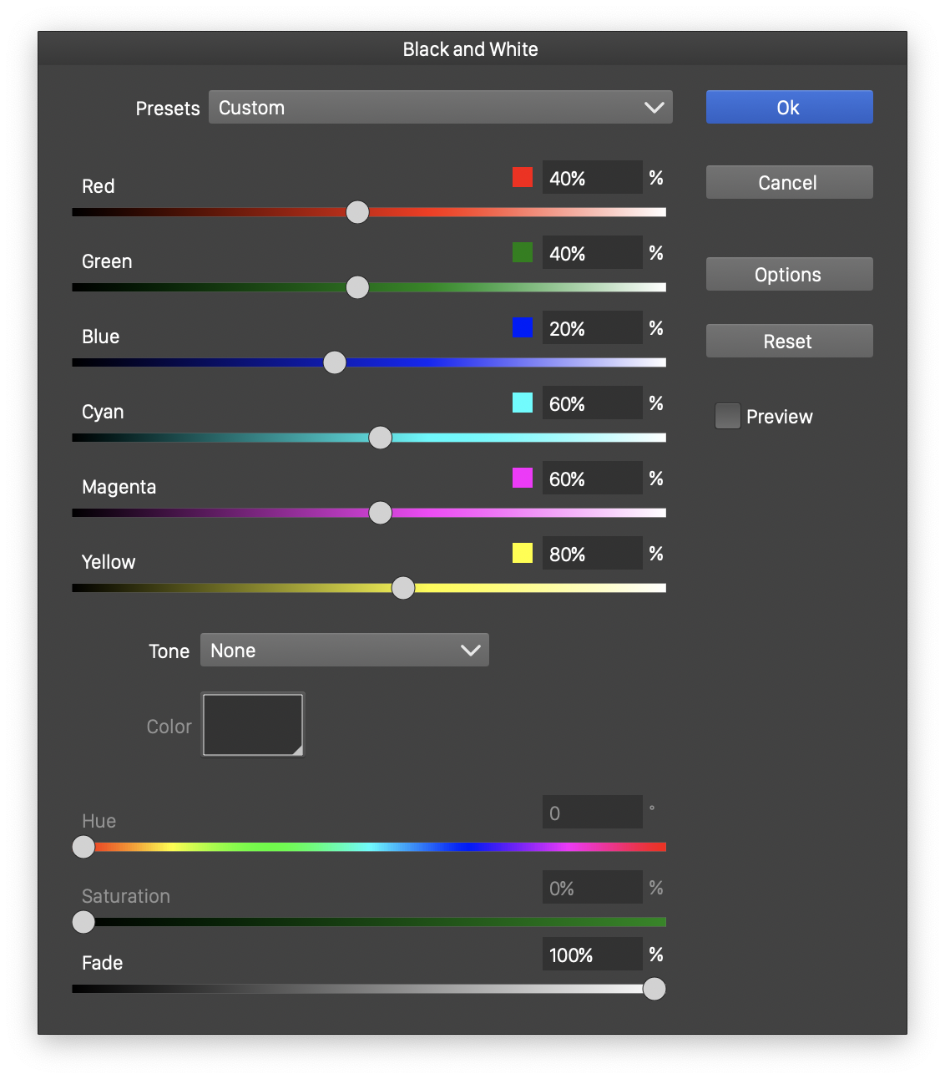Viewport: 945px width, 1079px height.
Task: Open the Options button
Action: [x=789, y=275]
